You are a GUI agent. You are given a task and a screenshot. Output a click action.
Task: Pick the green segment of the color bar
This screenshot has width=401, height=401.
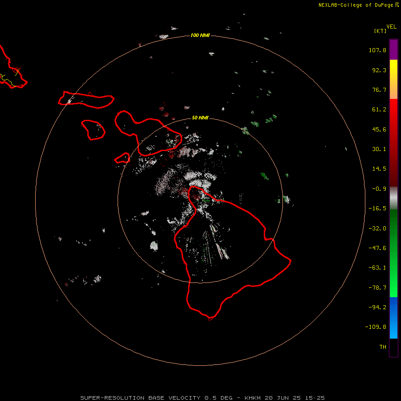coord(393,253)
